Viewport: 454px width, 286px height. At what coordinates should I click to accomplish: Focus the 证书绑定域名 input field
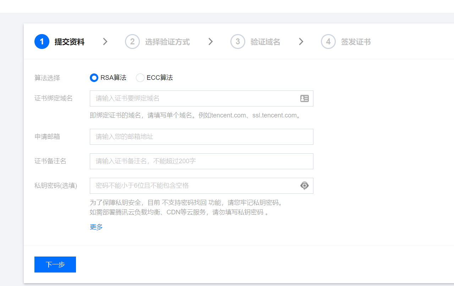193,99
